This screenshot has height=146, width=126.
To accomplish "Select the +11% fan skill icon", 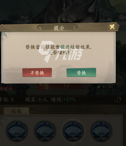I will (45, 131).
